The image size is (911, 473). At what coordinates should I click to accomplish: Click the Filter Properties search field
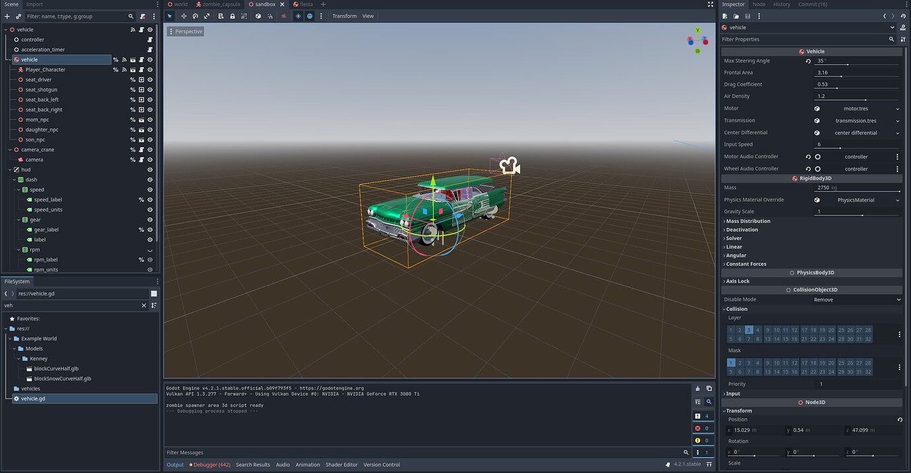pos(805,39)
